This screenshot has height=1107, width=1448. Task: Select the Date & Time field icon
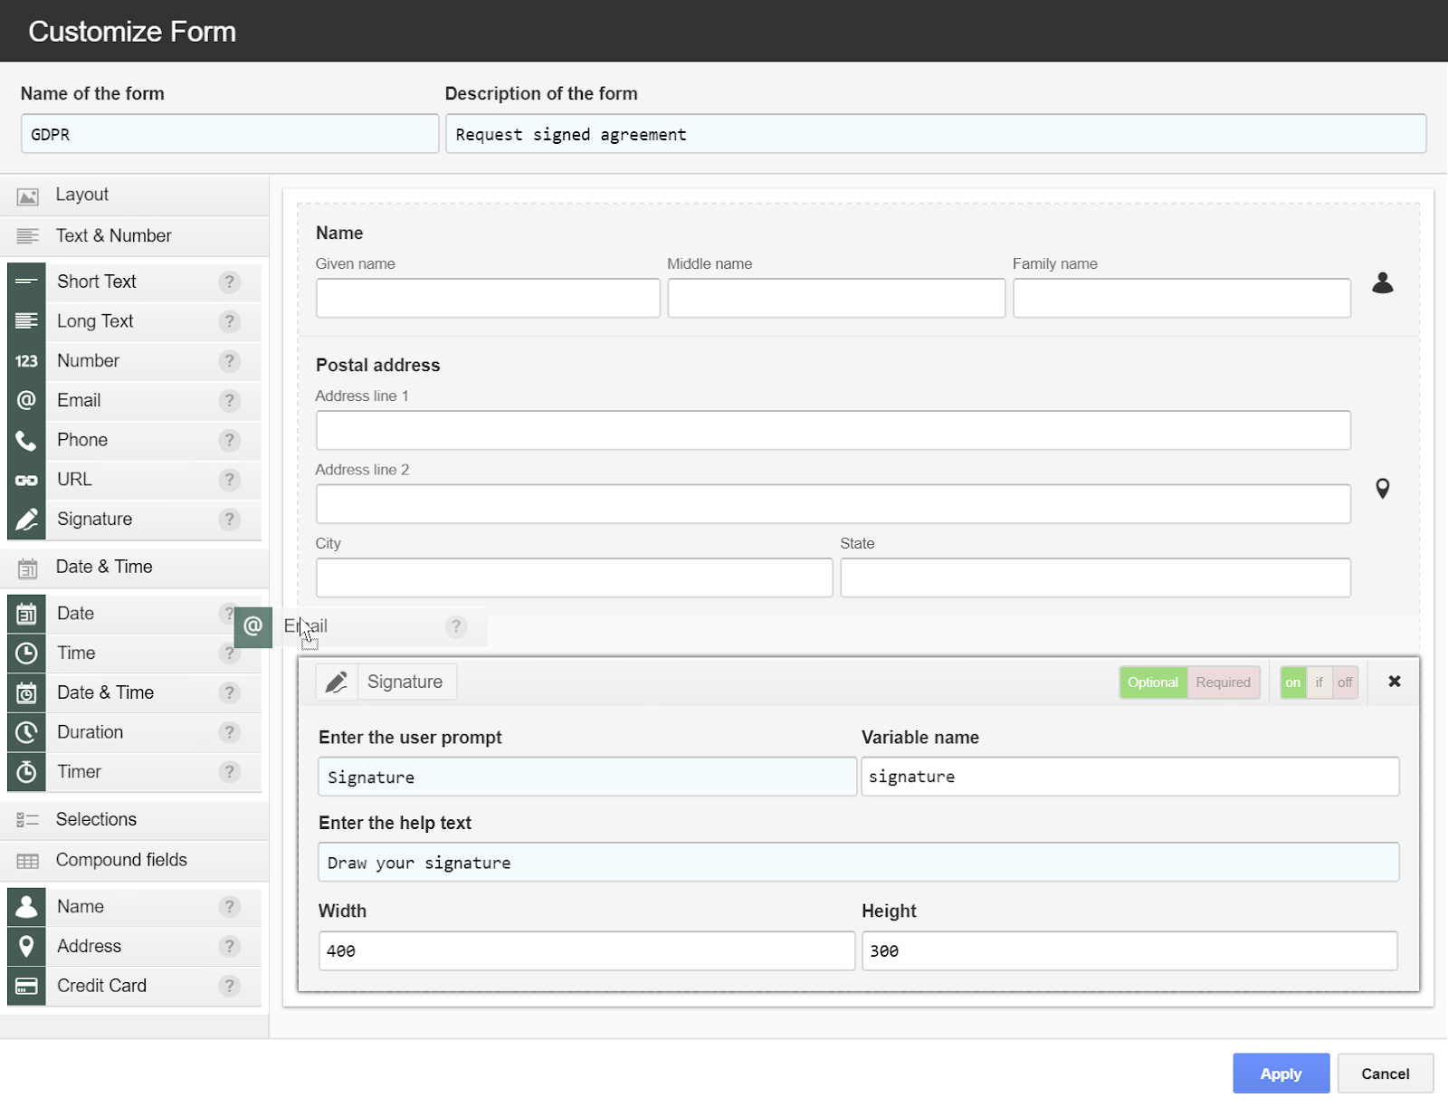point(26,693)
